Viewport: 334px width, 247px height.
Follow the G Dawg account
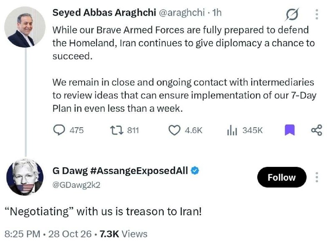coord(281,177)
